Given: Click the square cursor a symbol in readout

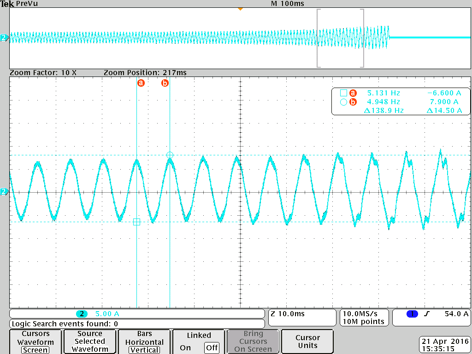Looking at the screenshot, I should tap(343, 93).
